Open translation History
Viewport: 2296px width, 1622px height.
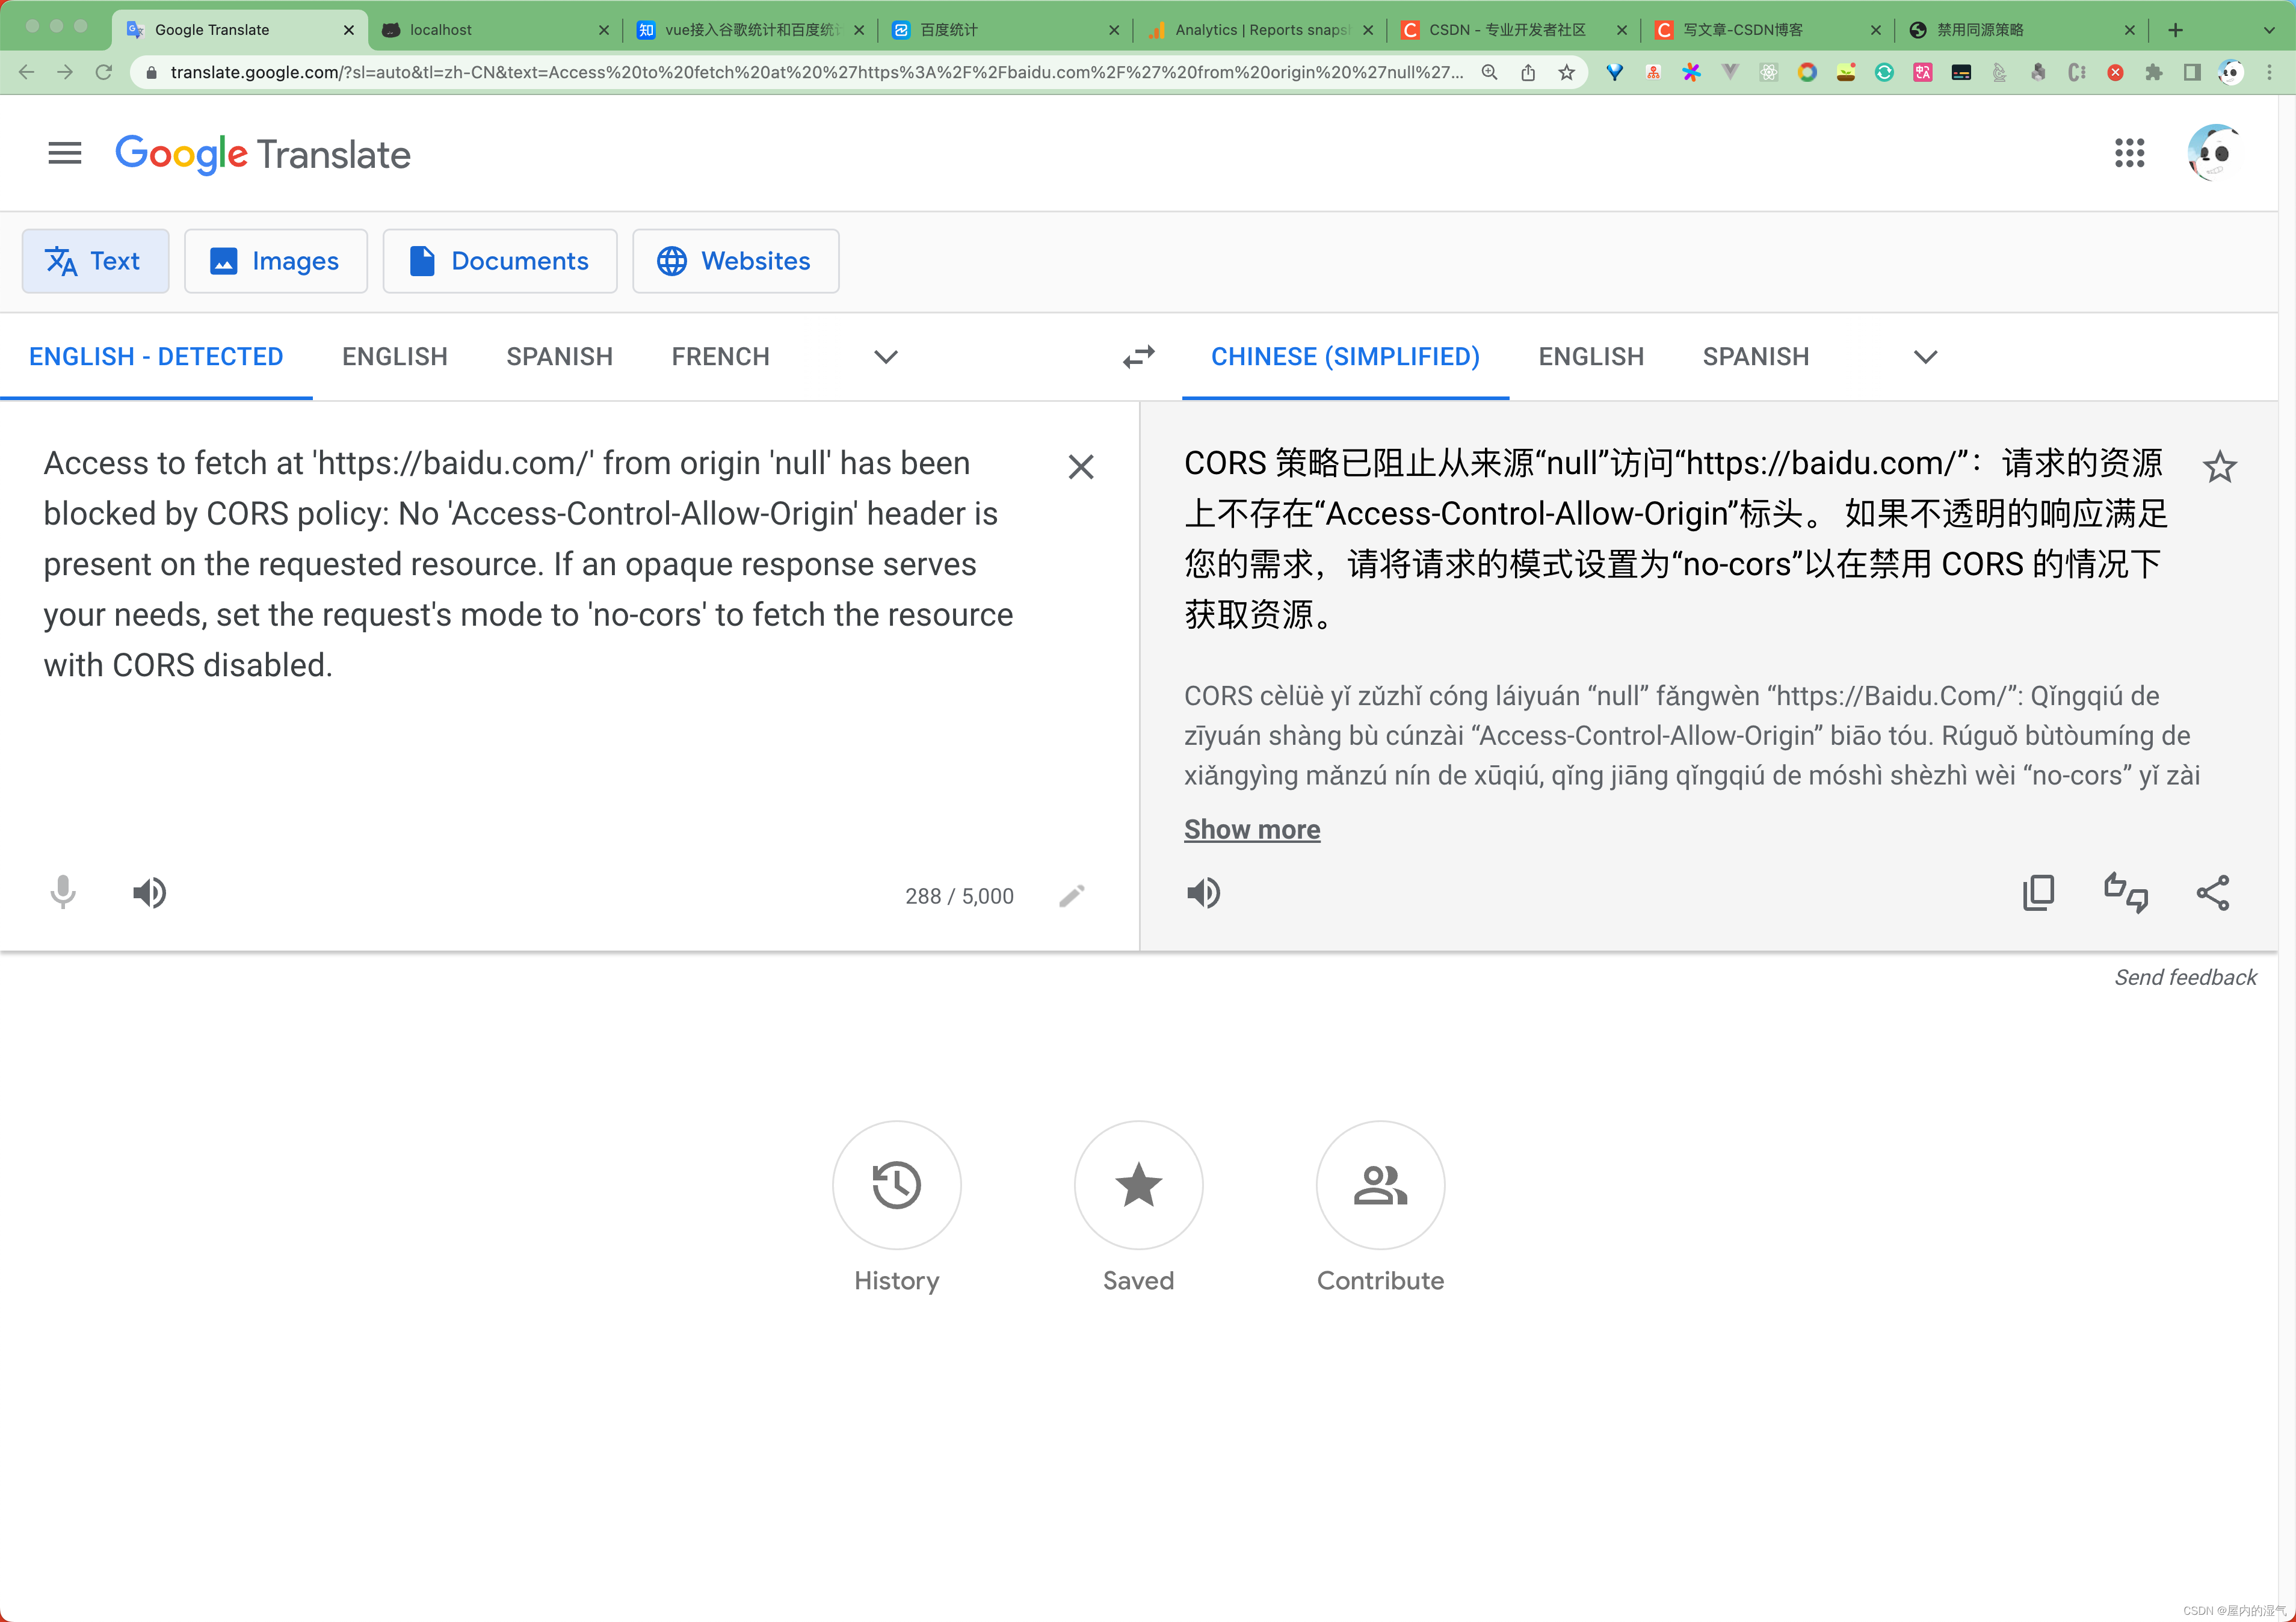tap(896, 1185)
